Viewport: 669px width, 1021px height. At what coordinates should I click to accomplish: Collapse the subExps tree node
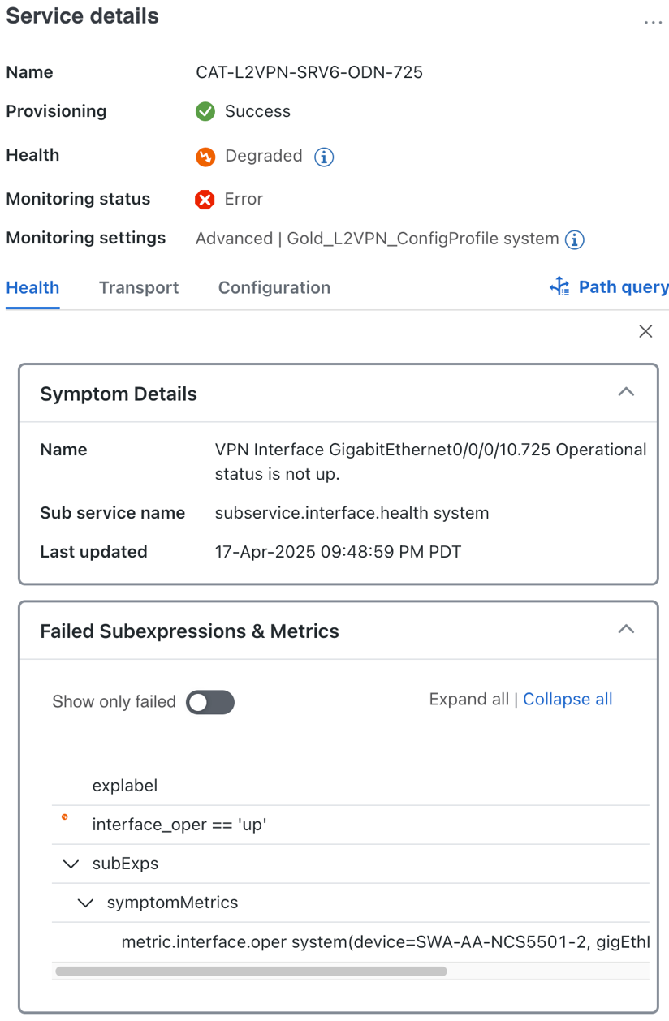click(x=71, y=864)
